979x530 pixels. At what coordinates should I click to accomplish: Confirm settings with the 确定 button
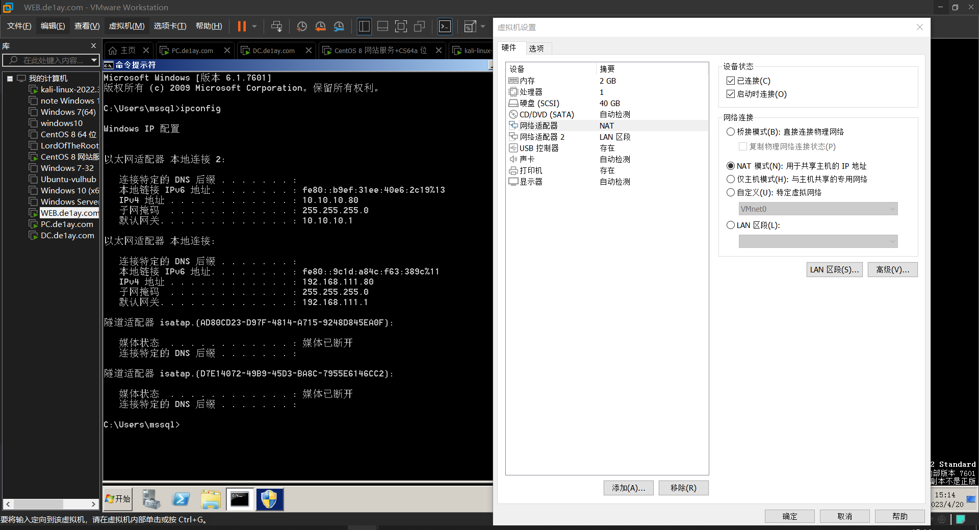click(789, 516)
